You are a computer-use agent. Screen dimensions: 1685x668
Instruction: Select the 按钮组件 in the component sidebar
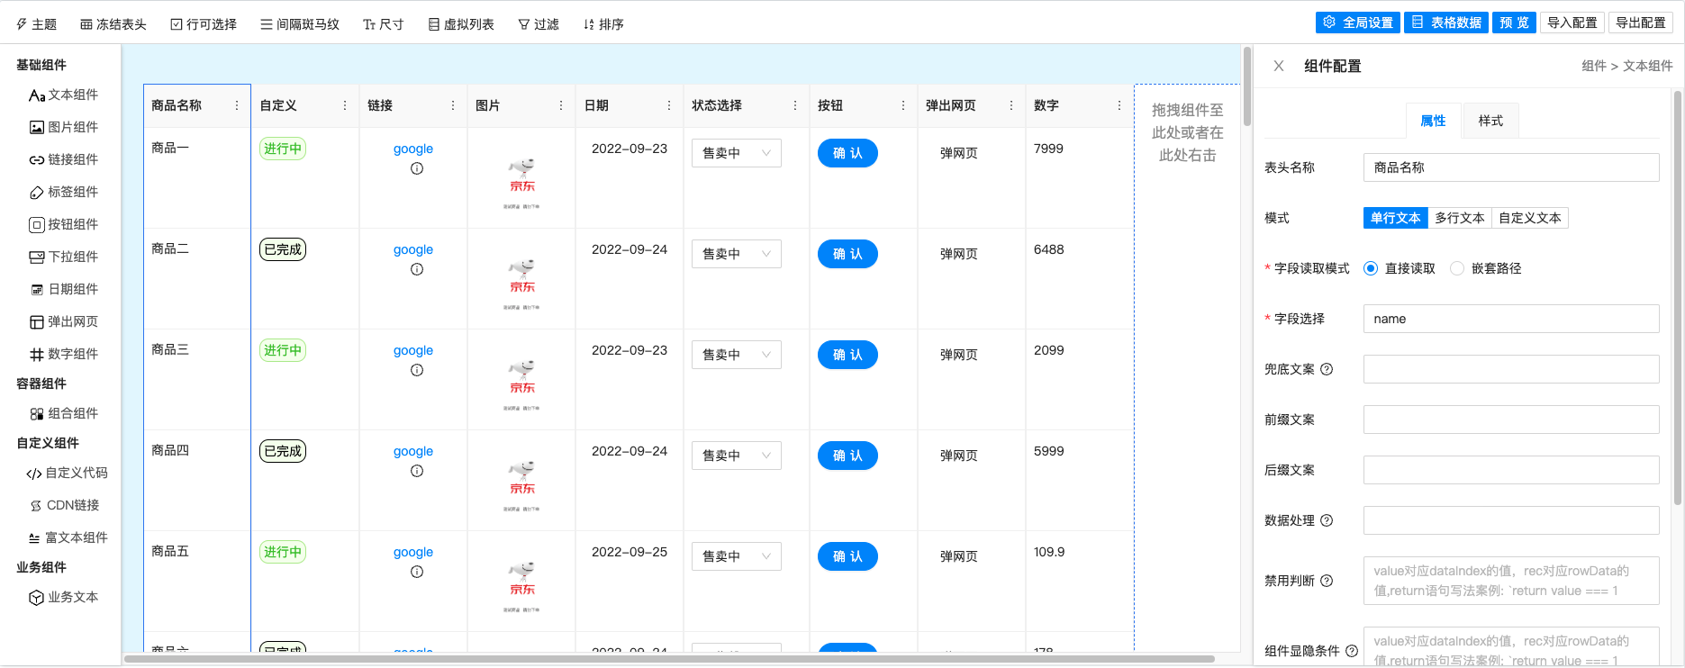click(x=63, y=224)
